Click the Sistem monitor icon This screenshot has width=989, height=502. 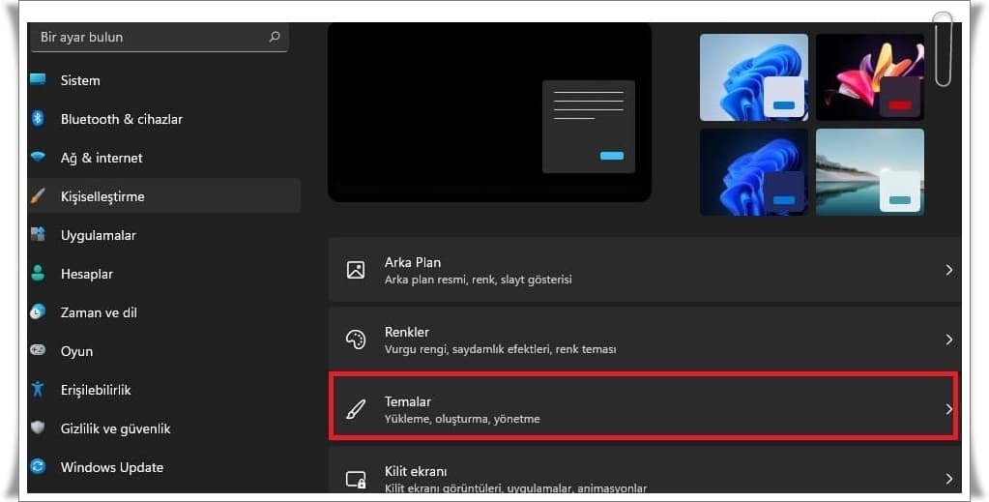tap(38, 79)
